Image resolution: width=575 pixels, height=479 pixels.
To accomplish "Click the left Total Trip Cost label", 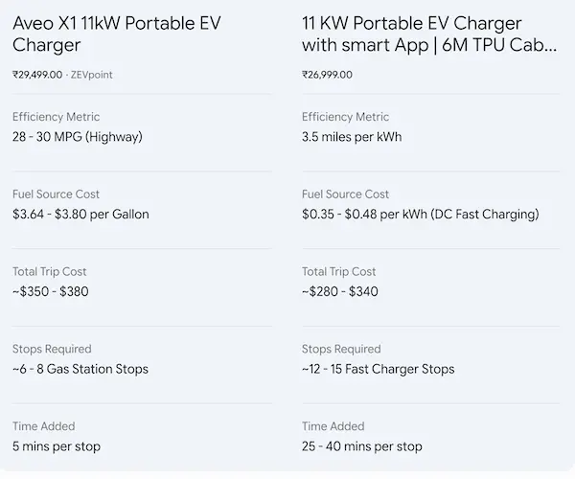I will click(50, 272).
